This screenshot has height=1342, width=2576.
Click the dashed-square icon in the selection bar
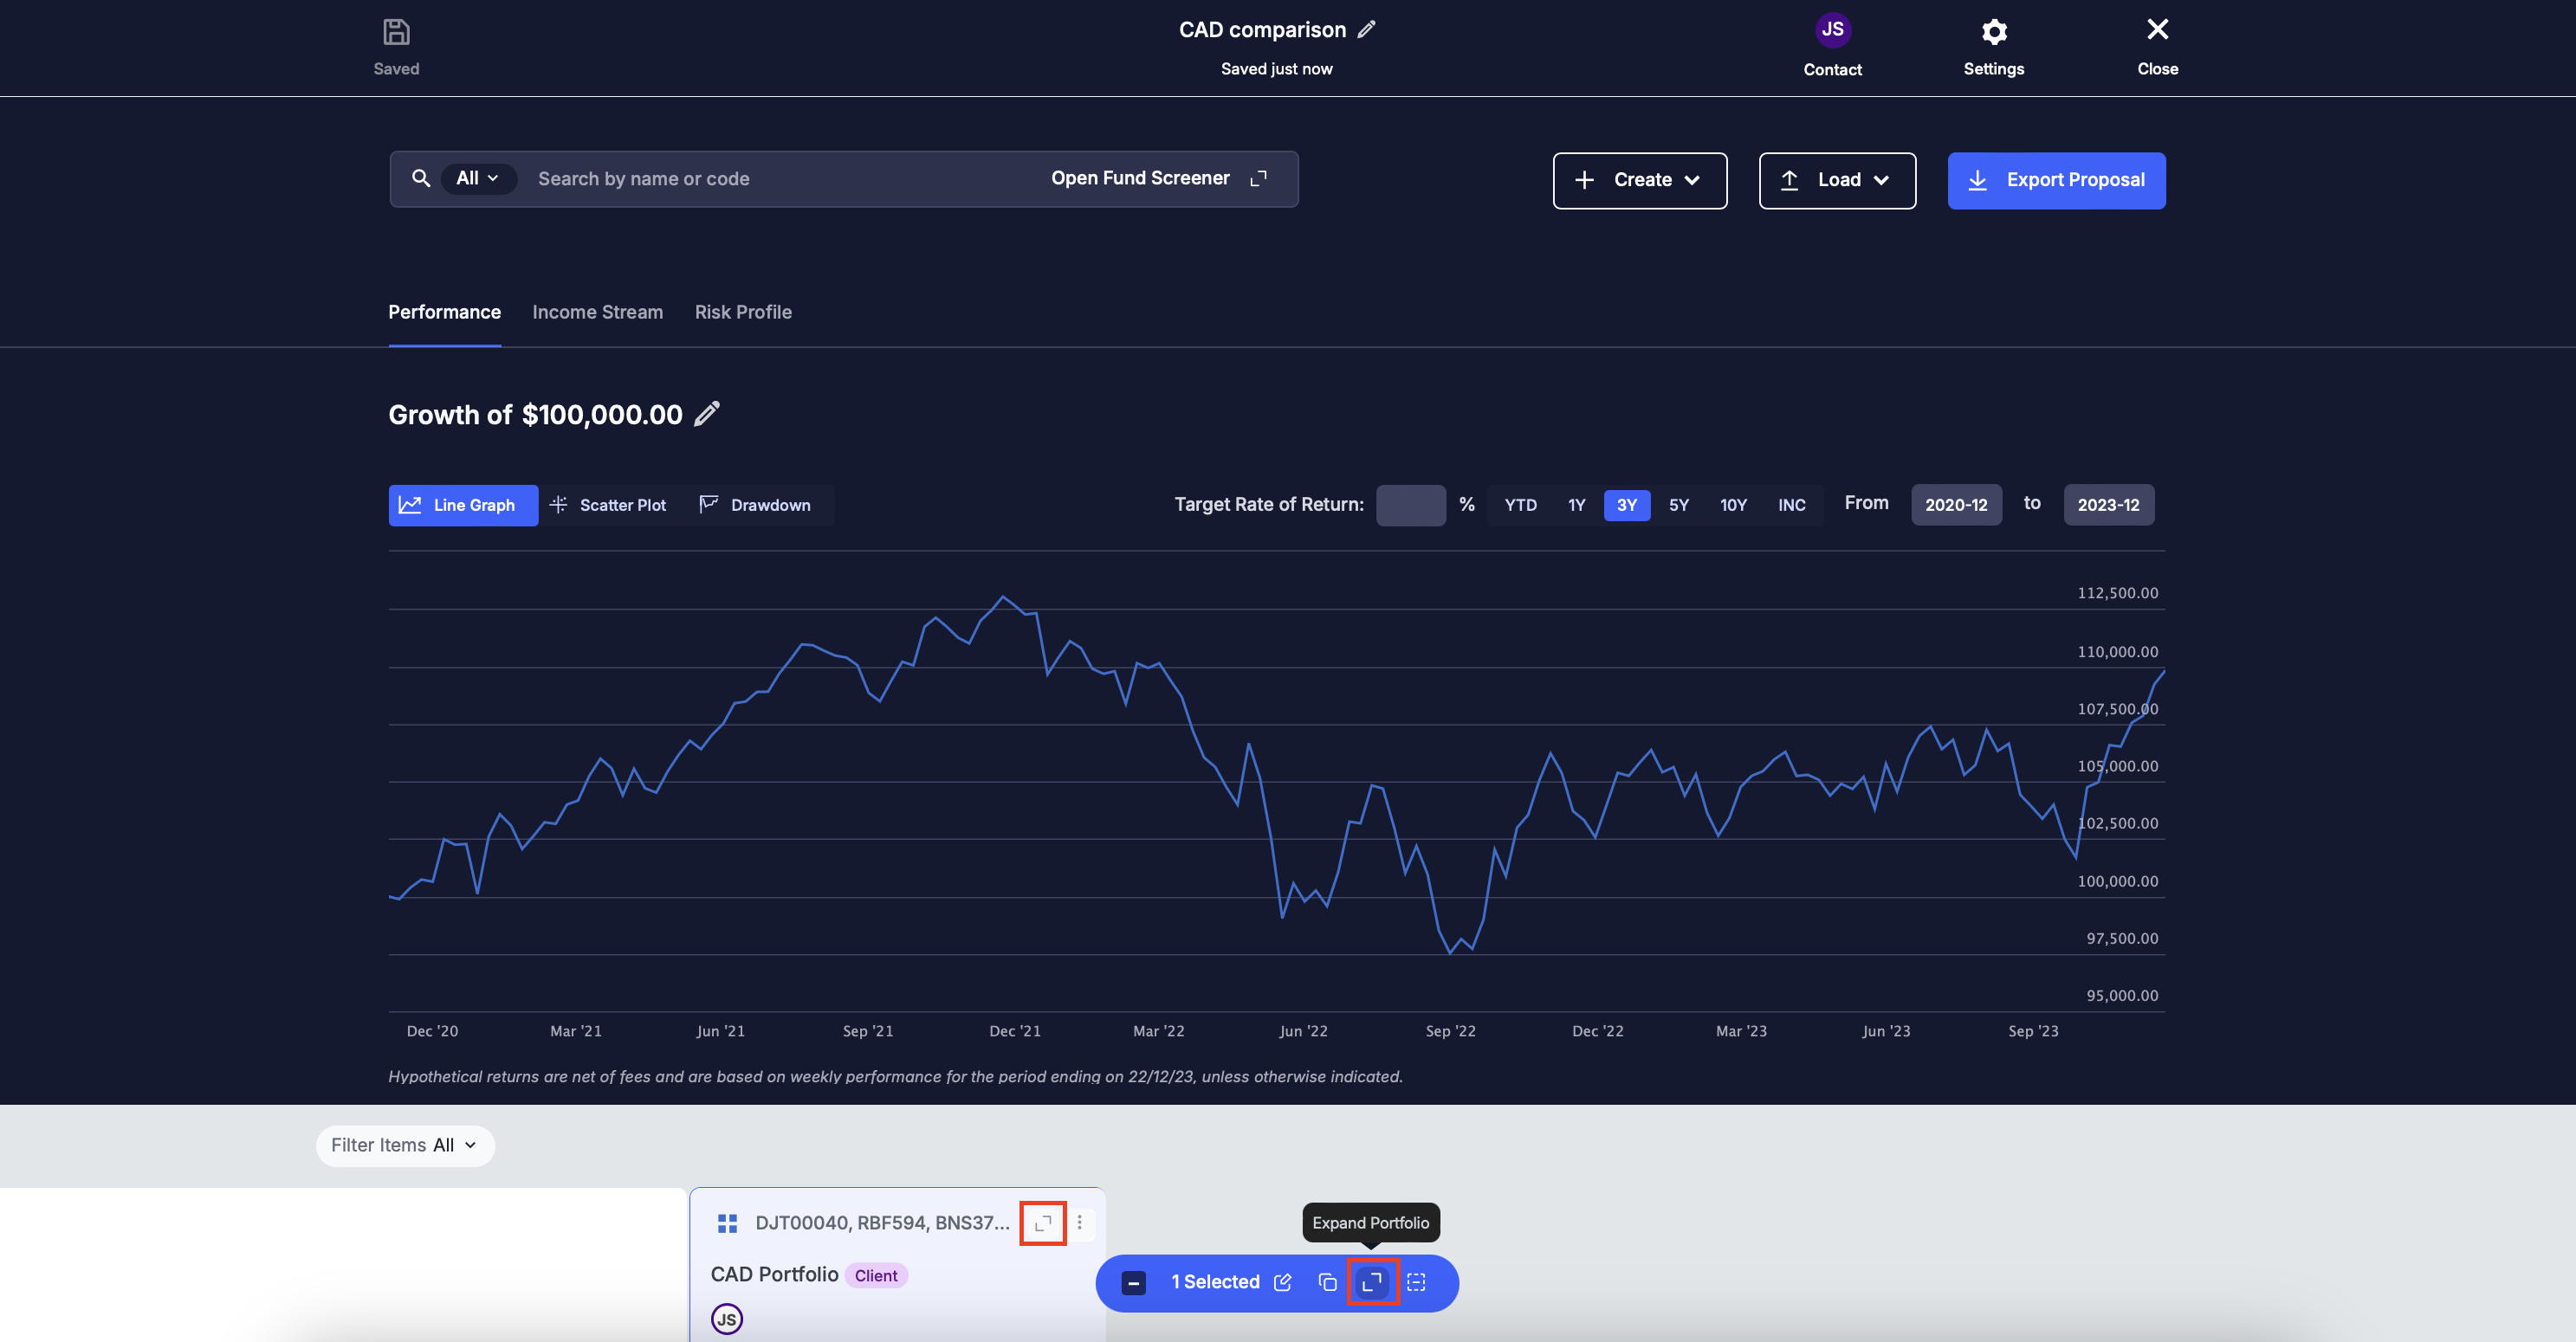click(x=1416, y=1282)
